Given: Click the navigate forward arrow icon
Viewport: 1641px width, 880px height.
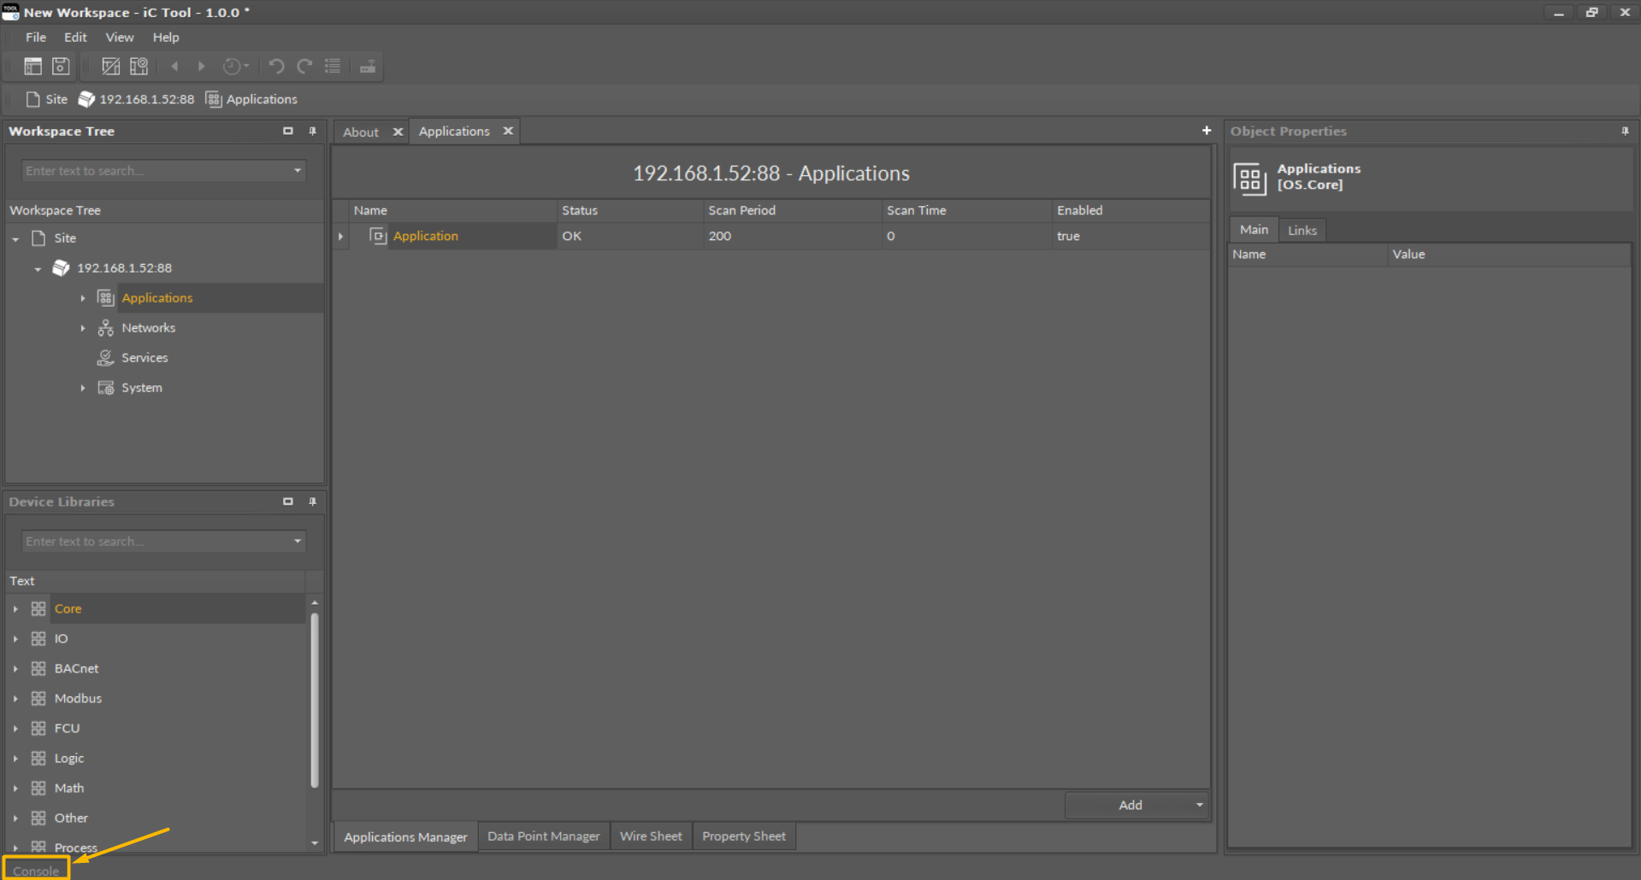Looking at the screenshot, I should pos(201,66).
